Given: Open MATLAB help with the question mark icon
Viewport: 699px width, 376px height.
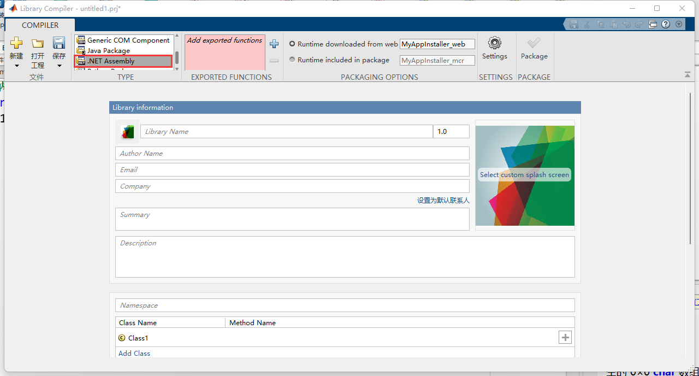Looking at the screenshot, I should pyautogui.click(x=665, y=24).
